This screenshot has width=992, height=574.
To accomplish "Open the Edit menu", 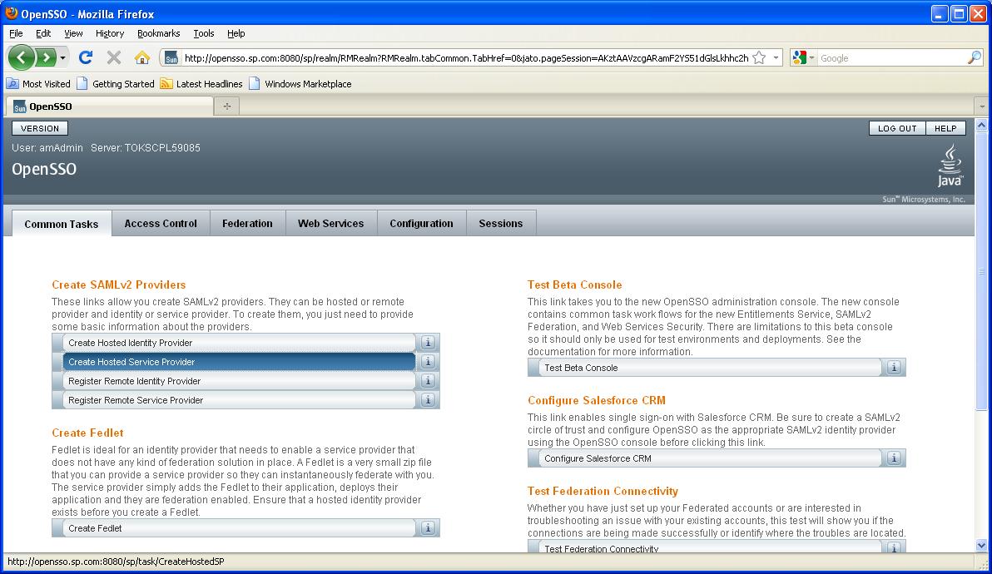I will (x=43, y=33).
